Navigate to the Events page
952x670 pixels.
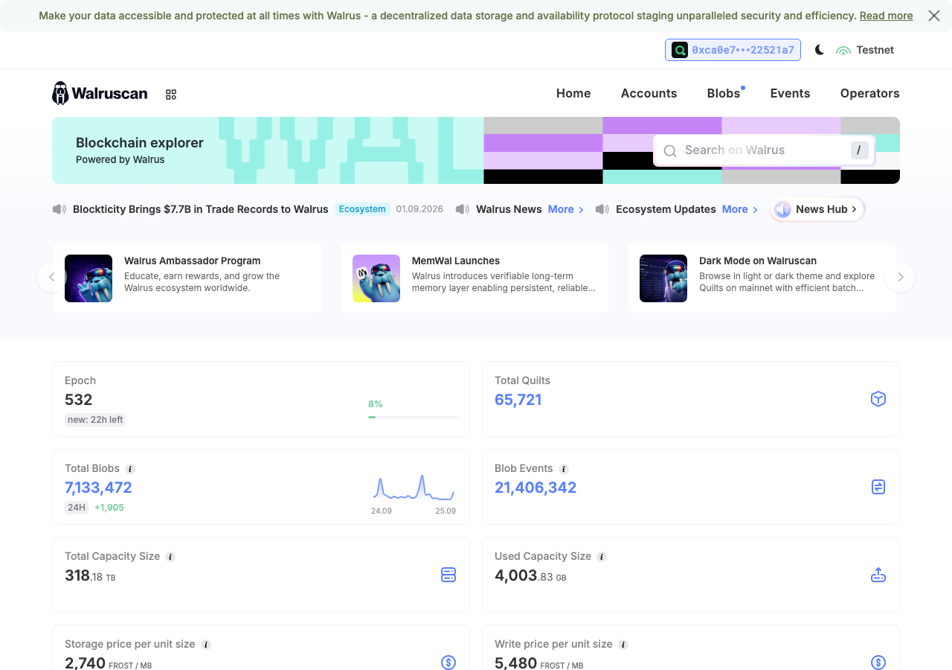point(790,93)
